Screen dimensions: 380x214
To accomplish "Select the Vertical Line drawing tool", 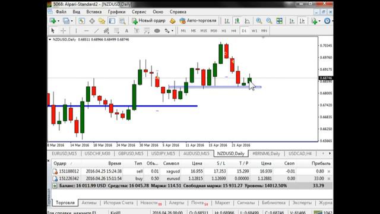I will [76, 31].
